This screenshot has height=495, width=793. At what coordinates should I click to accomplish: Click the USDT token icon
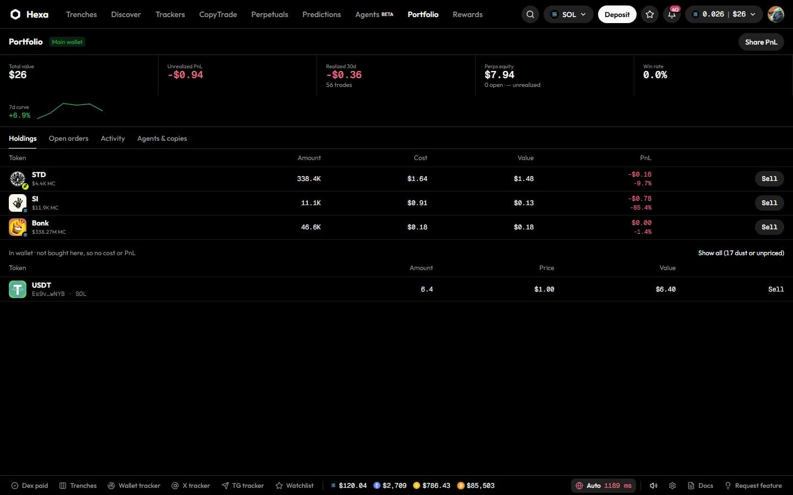click(18, 289)
